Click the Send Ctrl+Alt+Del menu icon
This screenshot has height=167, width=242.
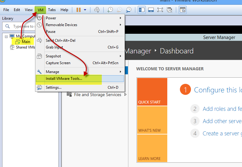(39, 40)
